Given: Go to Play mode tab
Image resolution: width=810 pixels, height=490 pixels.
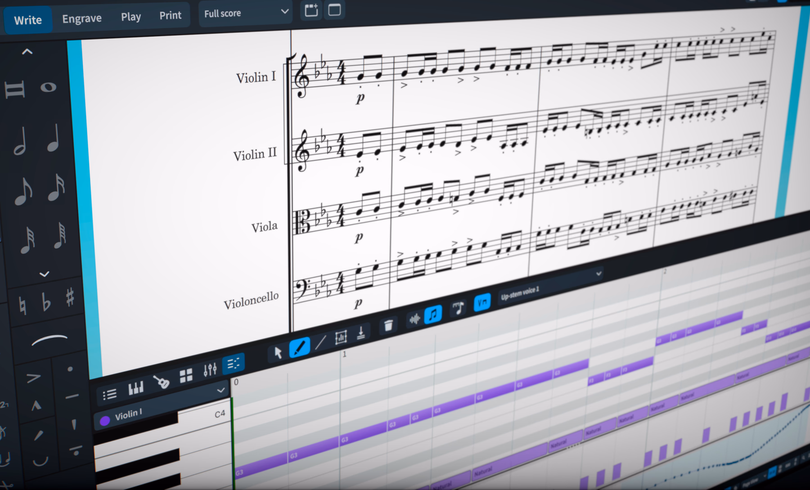Looking at the screenshot, I should click(131, 17).
